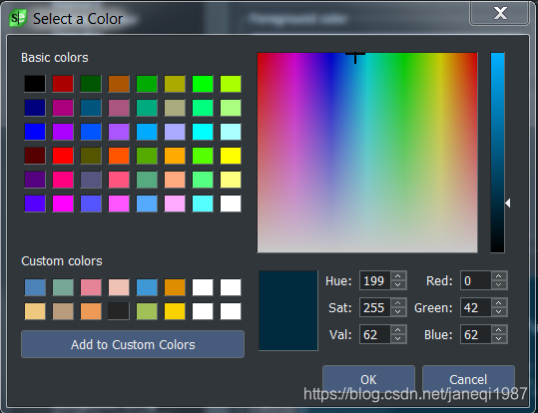
Task: Select the cyan swatch in the third basic row
Action: click(x=203, y=132)
